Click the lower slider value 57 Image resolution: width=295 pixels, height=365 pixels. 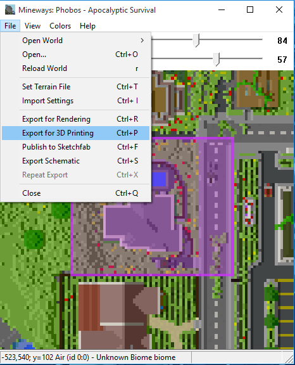click(x=282, y=60)
